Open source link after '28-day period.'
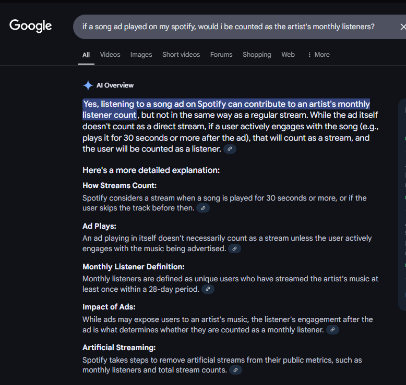Image resolution: width=406 pixels, height=385 pixels. coord(208,289)
